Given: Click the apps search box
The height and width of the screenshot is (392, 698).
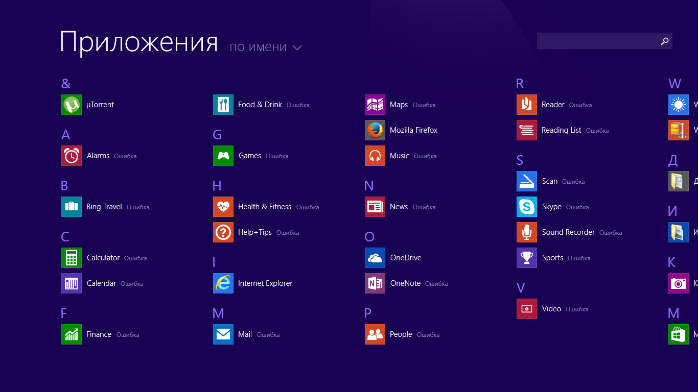Looking at the screenshot, I should pyautogui.click(x=604, y=41).
